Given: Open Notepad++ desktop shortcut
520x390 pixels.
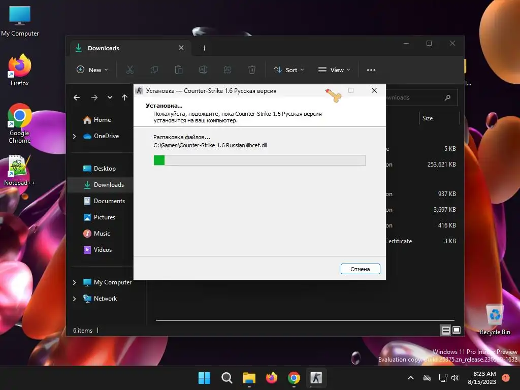Looking at the screenshot, I should coord(19,171).
